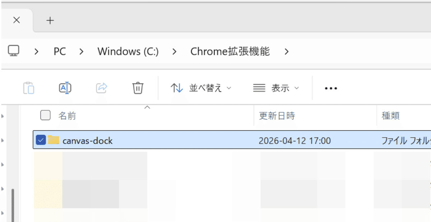
Task: Toggle the select-all checkbox beside 名前
Action: (45, 115)
